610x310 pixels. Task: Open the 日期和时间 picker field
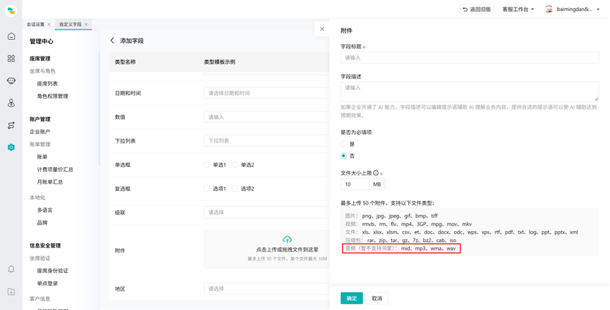[x=266, y=93]
